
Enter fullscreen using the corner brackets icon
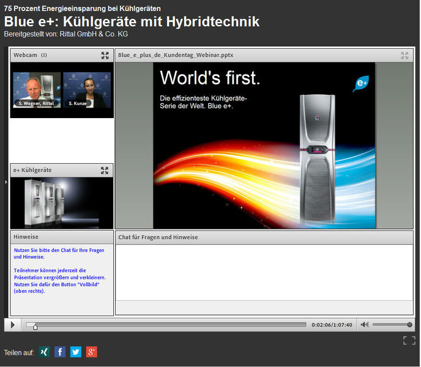click(x=409, y=341)
